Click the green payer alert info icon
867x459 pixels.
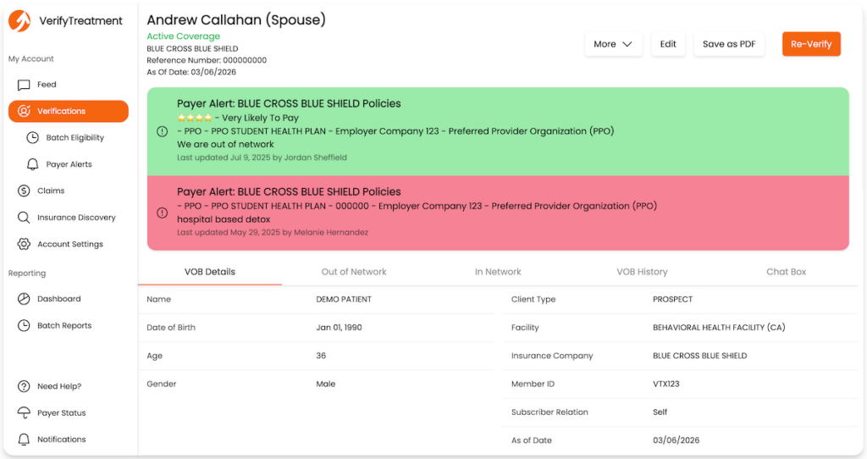click(x=163, y=131)
